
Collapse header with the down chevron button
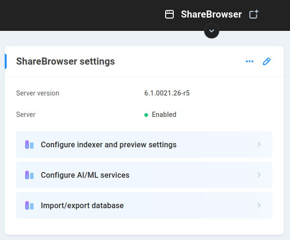(x=212, y=31)
